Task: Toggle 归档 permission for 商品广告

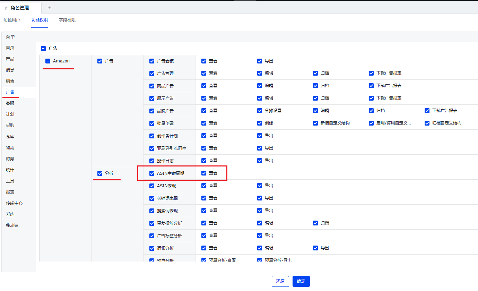Action: [x=315, y=86]
